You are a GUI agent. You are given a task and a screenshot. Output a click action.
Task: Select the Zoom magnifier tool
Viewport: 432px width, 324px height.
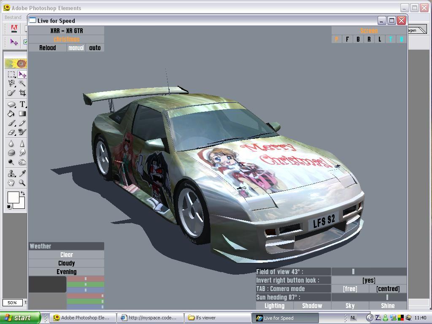22,183
